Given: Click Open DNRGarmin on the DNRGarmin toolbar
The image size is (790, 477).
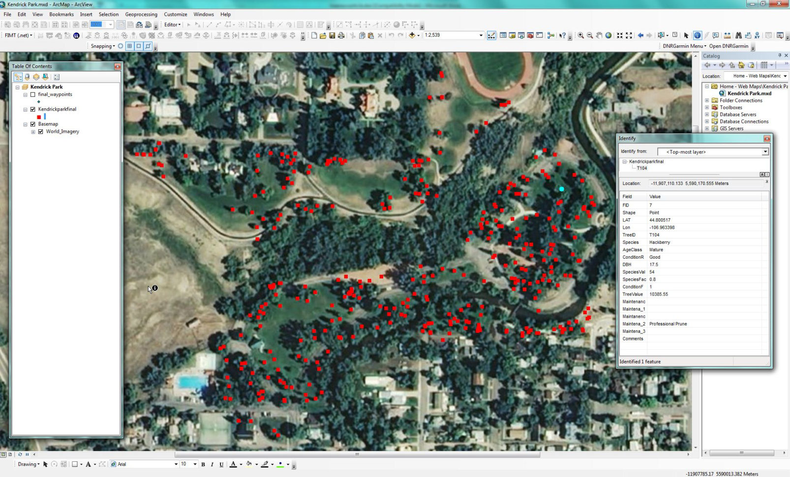Looking at the screenshot, I should point(728,46).
